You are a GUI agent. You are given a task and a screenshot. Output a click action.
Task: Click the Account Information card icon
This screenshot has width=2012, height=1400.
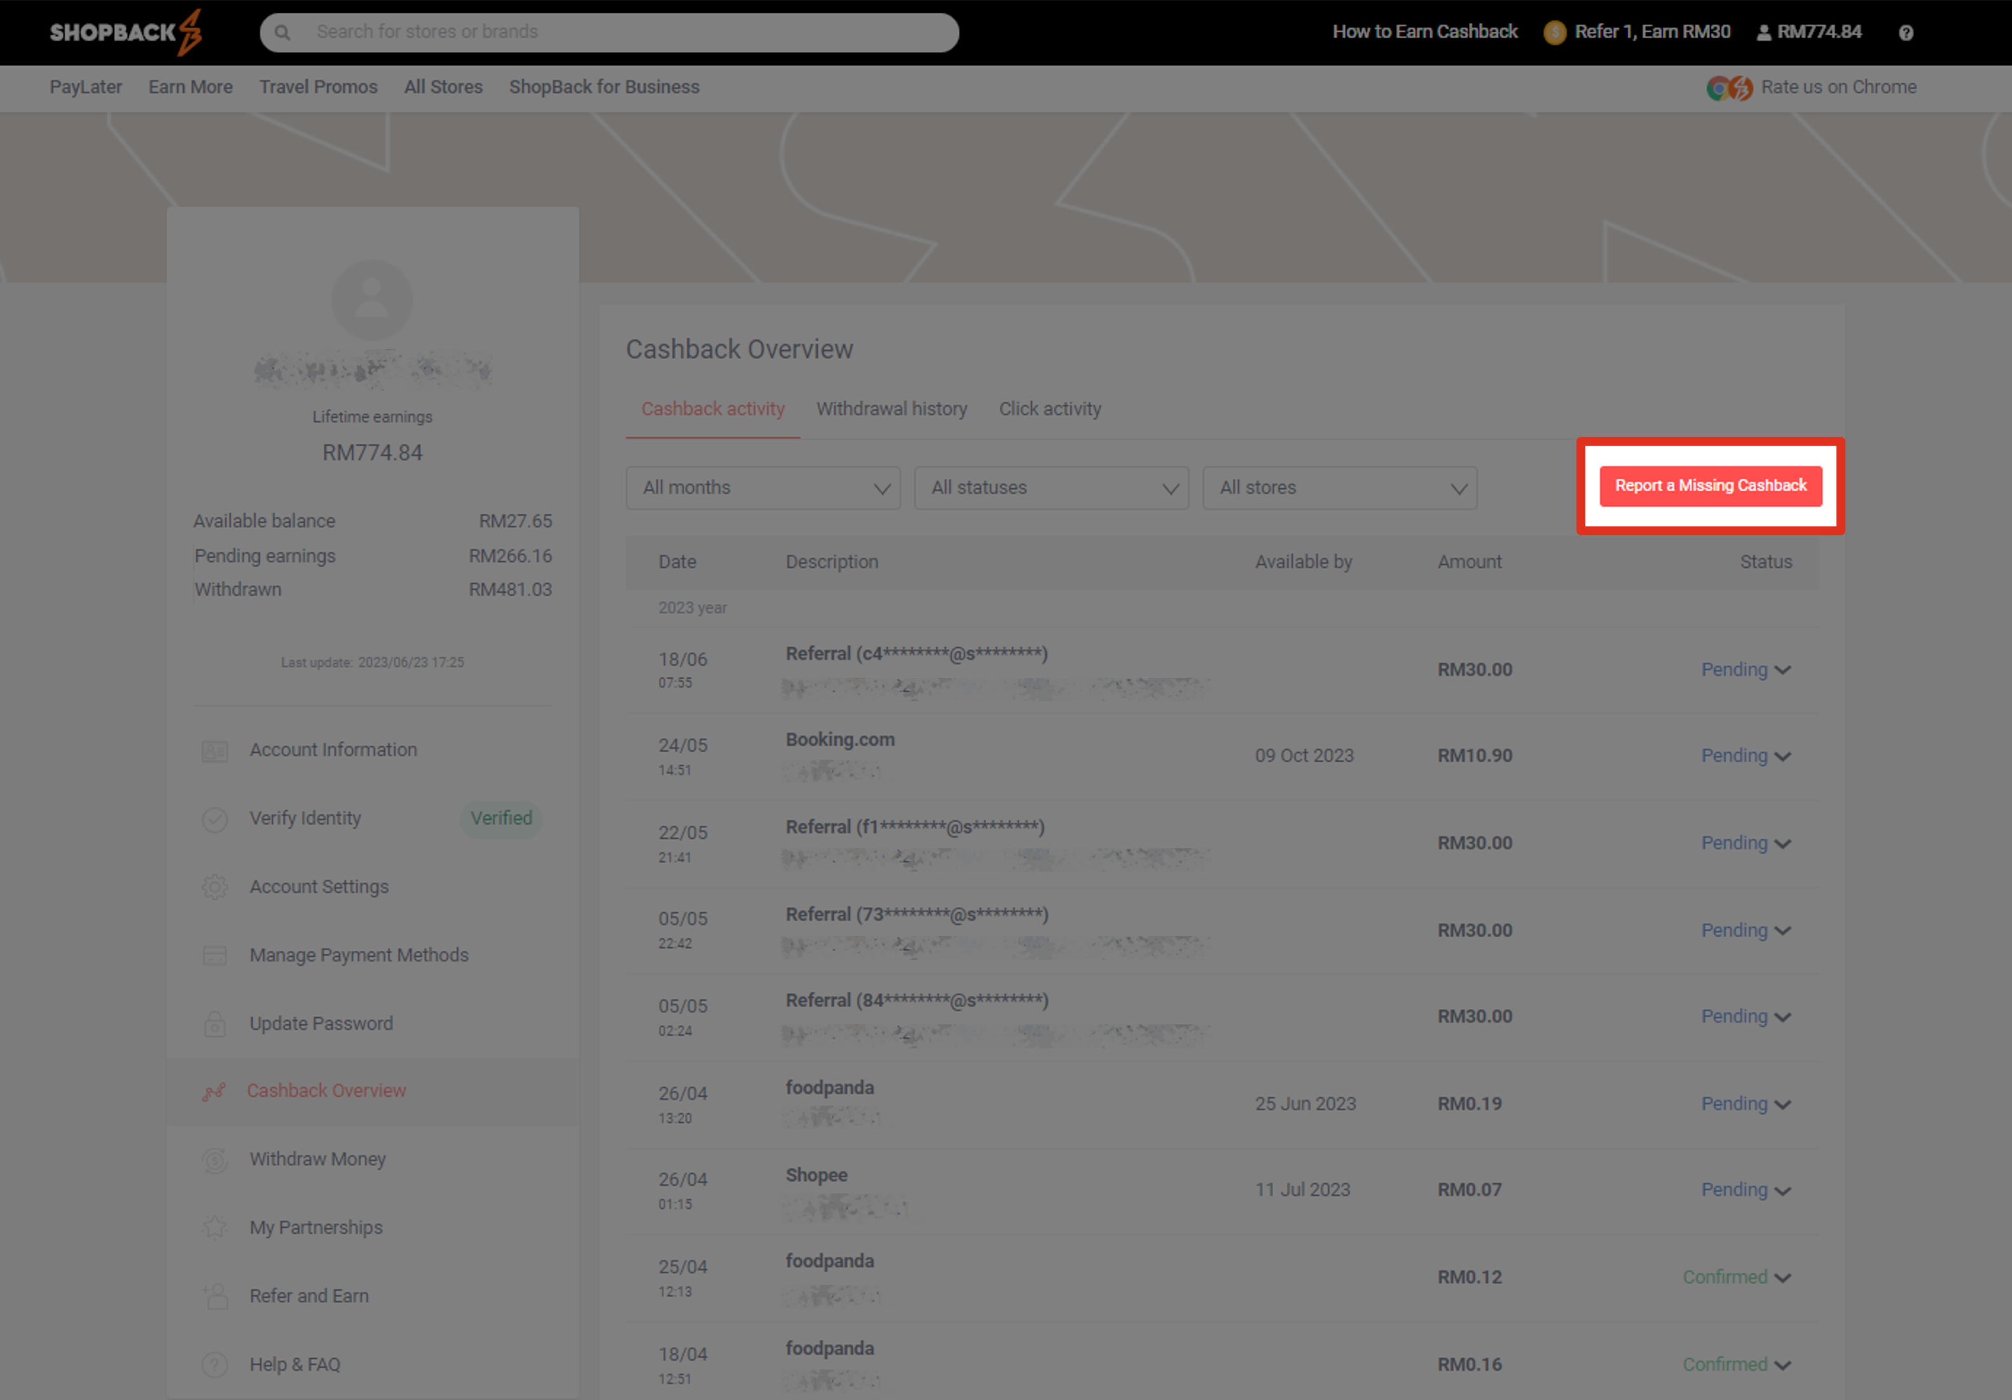coord(215,751)
